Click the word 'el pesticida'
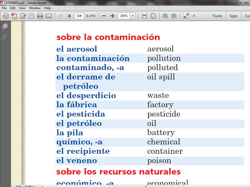 click(x=81, y=114)
